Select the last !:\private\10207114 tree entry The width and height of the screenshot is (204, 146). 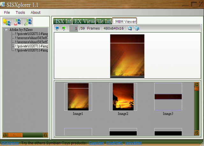31,50
